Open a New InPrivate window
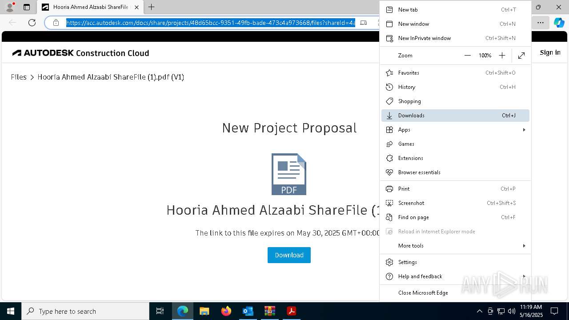The image size is (569, 320). 455,38
